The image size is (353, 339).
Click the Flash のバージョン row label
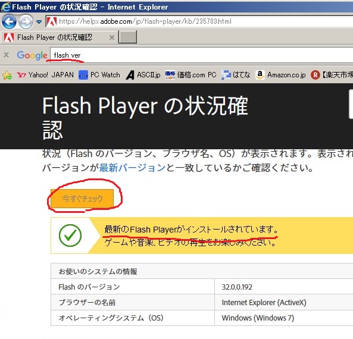tap(89, 287)
